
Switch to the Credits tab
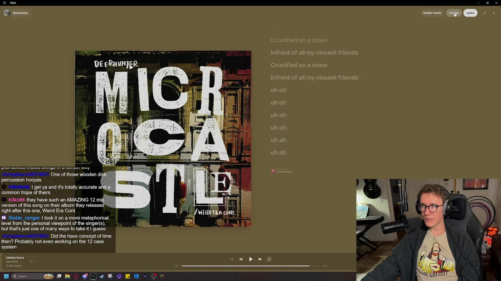[x=454, y=13]
